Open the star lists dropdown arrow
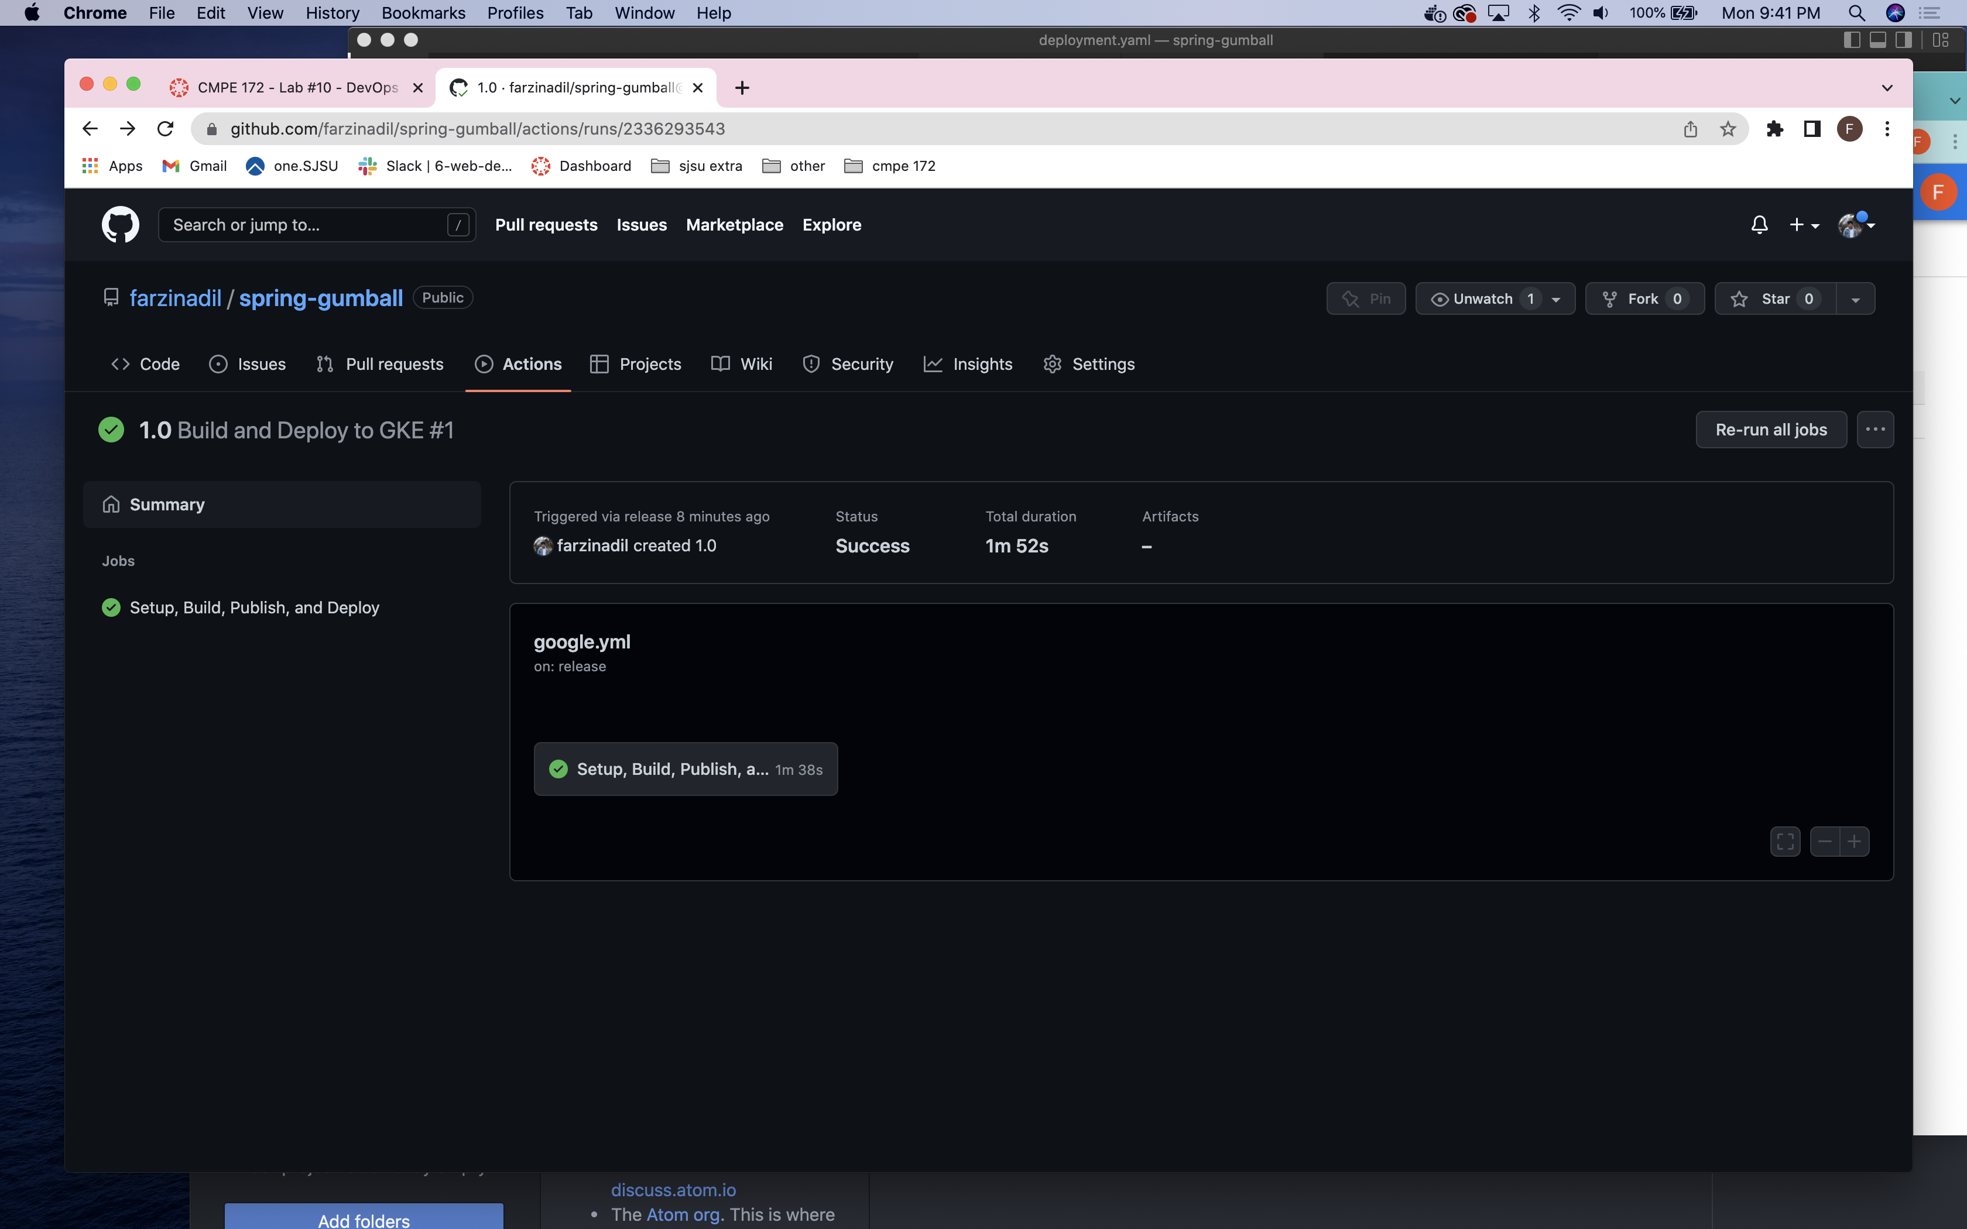This screenshot has height=1229, width=1967. point(1855,299)
